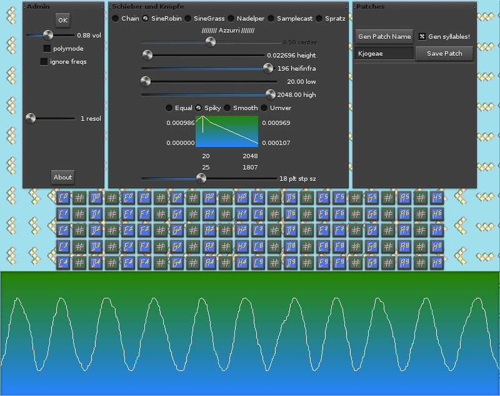Trigger the H1 note key
This screenshot has height=396, width=500.
click(242, 214)
